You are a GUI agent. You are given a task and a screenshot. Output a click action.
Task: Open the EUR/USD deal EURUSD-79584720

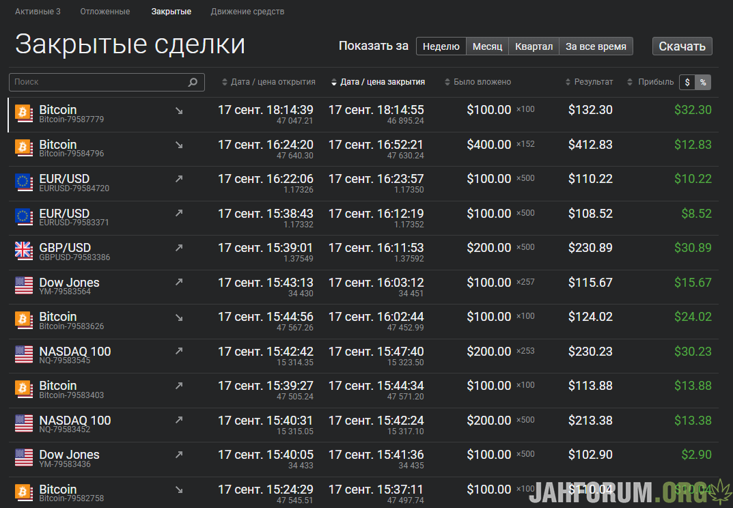(363, 184)
